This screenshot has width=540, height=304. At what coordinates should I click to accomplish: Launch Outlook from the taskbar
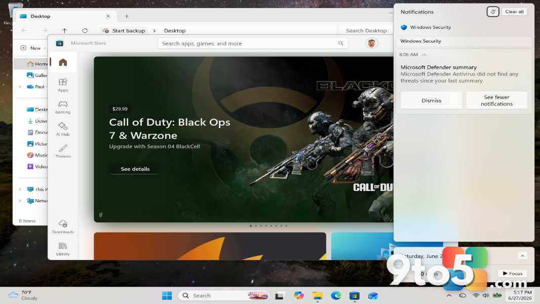pyautogui.click(x=373, y=296)
